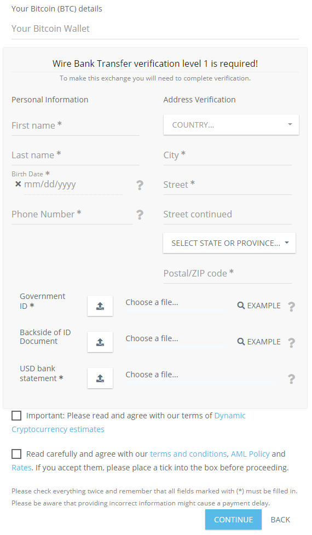This screenshot has width=312, height=535.
Task: Click the Government ID upload icon
Action: pos(100,306)
